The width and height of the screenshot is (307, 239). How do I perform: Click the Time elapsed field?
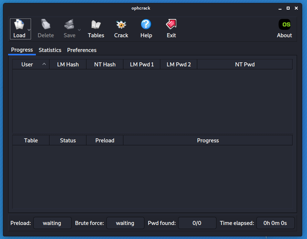point(275,223)
